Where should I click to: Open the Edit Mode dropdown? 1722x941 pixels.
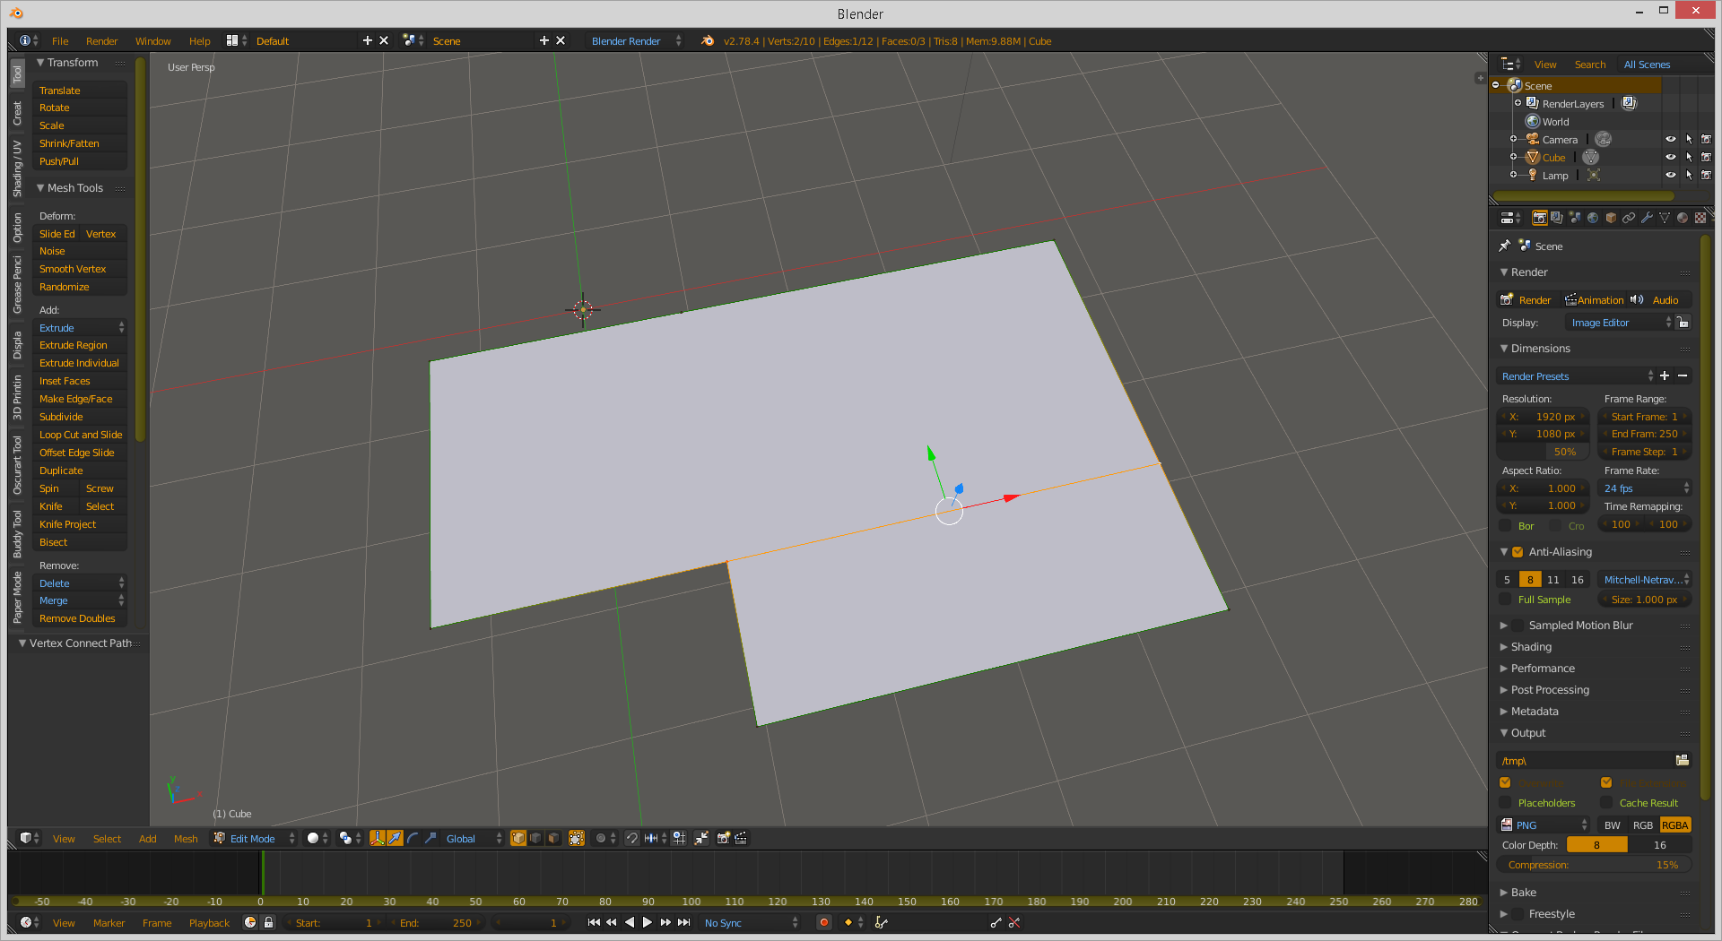[x=255, y=838]
